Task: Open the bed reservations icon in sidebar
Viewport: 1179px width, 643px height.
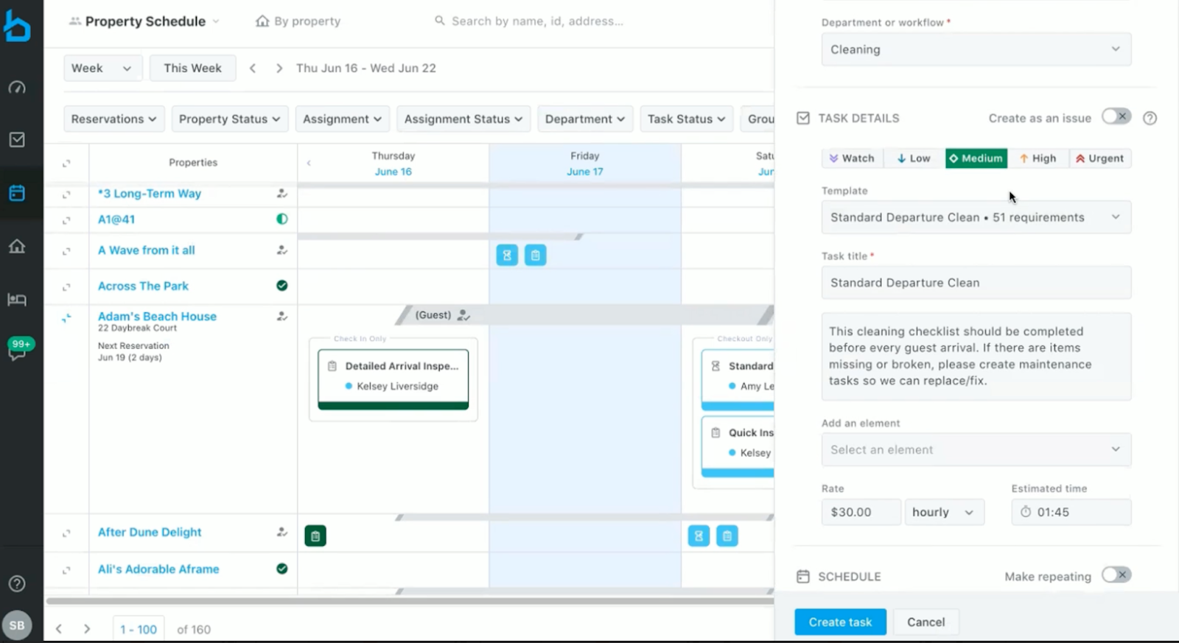Action: pyautogui.click(x=17, y=299)
